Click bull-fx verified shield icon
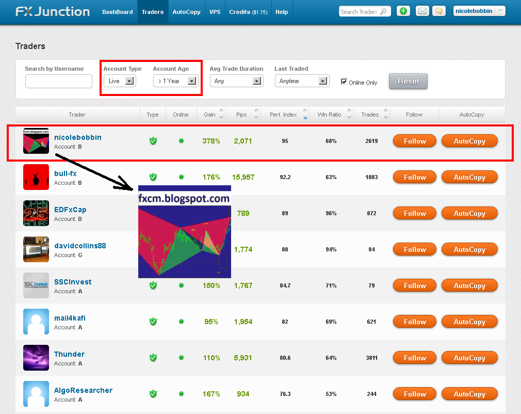The height and width of the screenshot is (414, 521). (153, 177)
